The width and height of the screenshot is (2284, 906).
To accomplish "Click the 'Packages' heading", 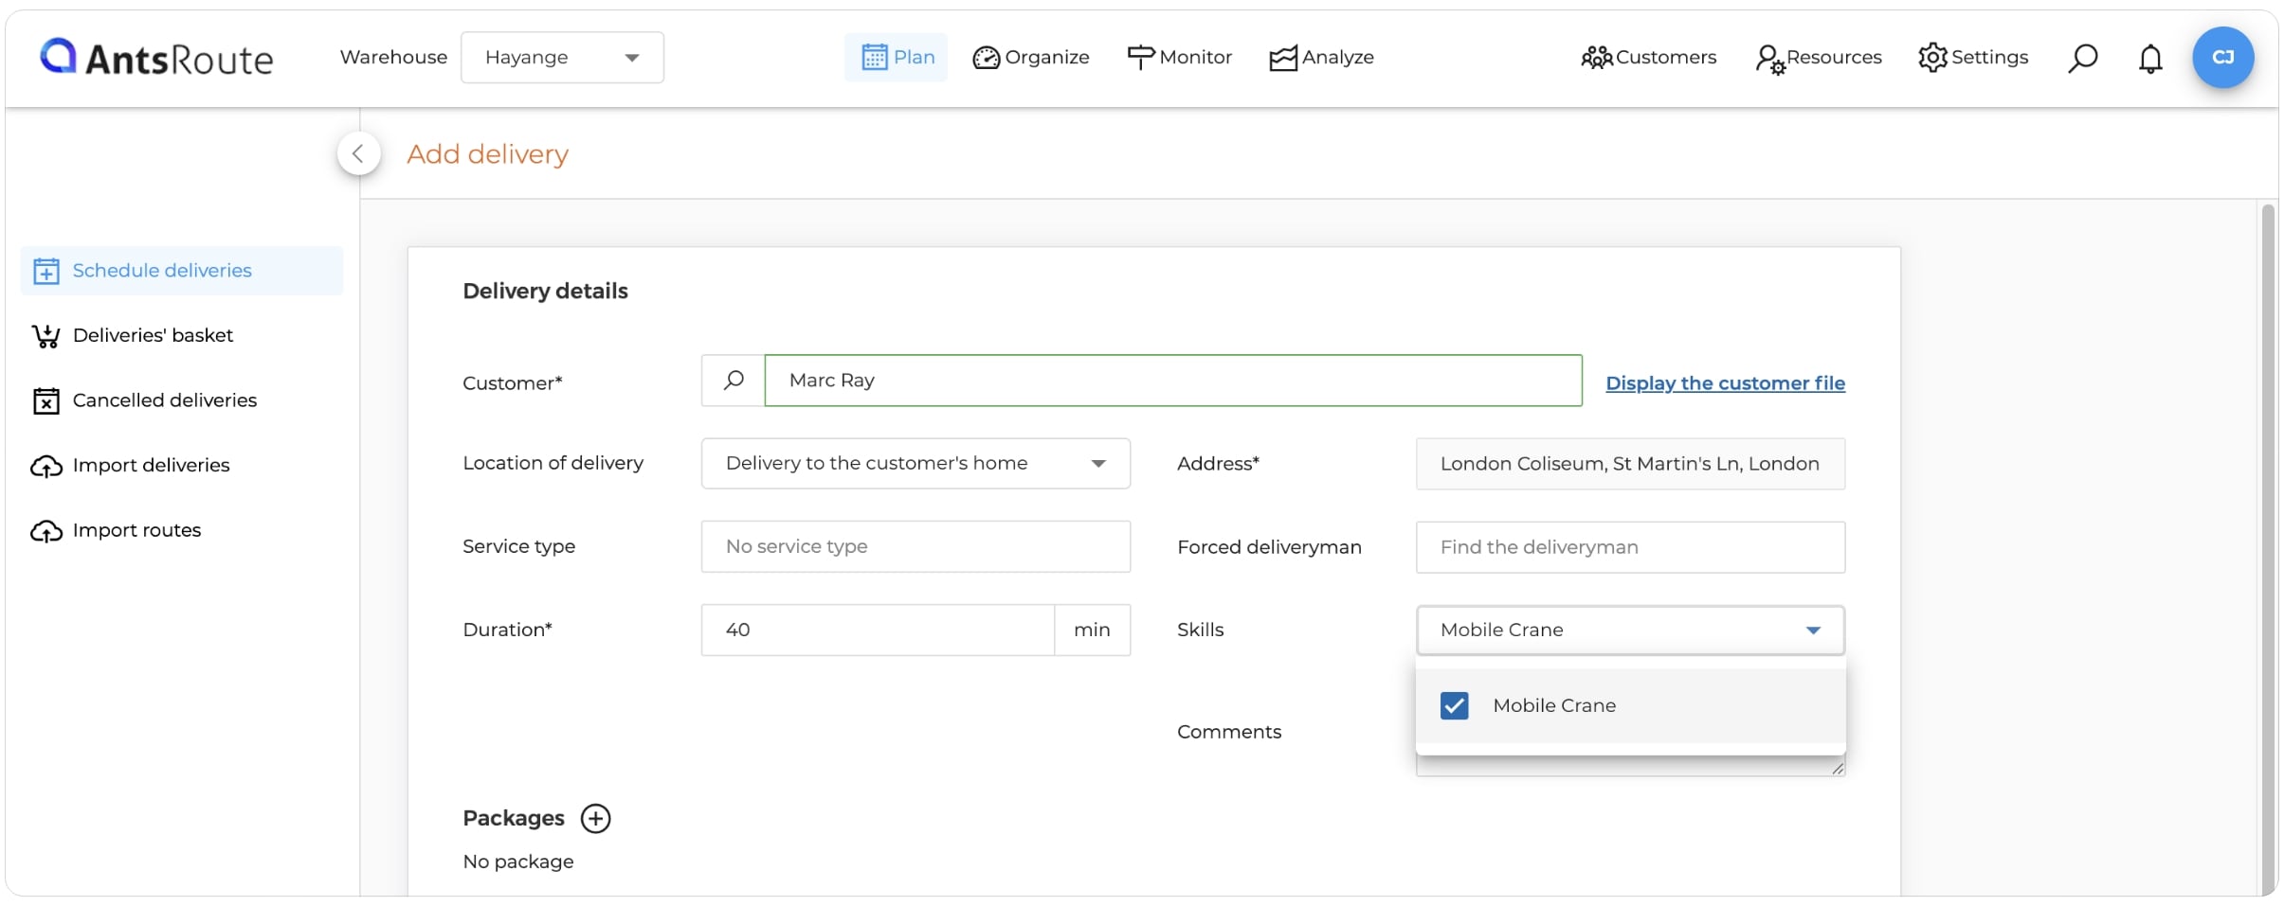I will (513, 818).
